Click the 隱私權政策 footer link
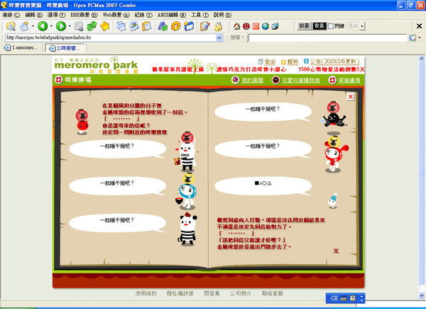Screen dimensions: 426x309 180,293
